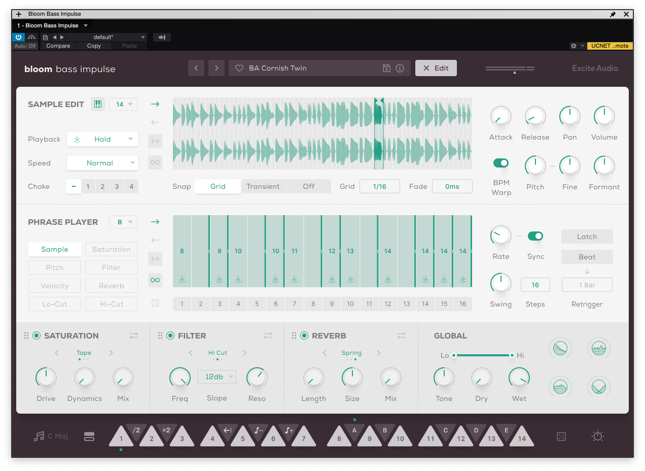Viewport: 645px width, 471px height.
Task: Click the Beat retrigger button
Action: click(x=587, y=257)
